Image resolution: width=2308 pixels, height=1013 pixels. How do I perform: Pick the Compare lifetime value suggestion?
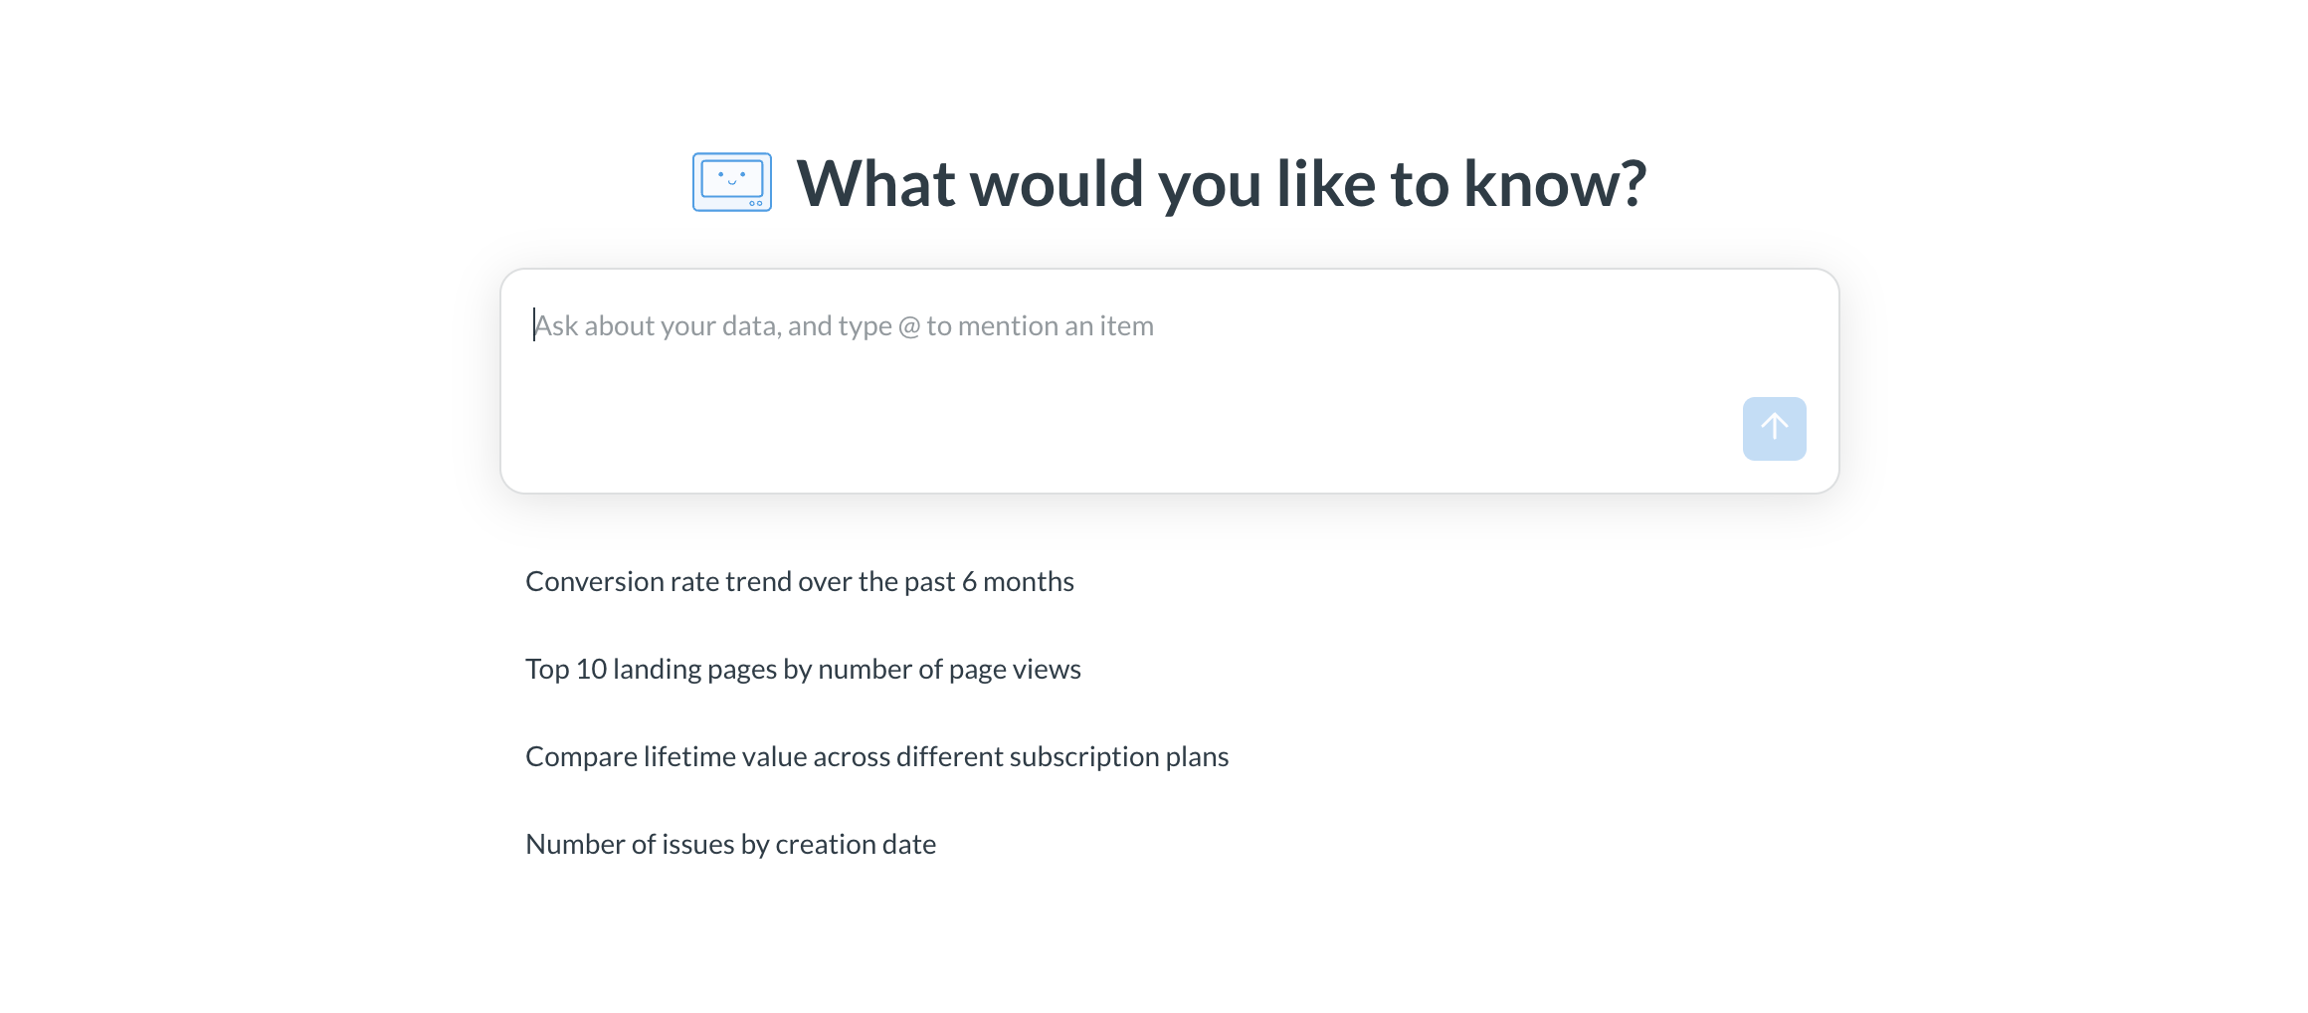pos(876,757)
